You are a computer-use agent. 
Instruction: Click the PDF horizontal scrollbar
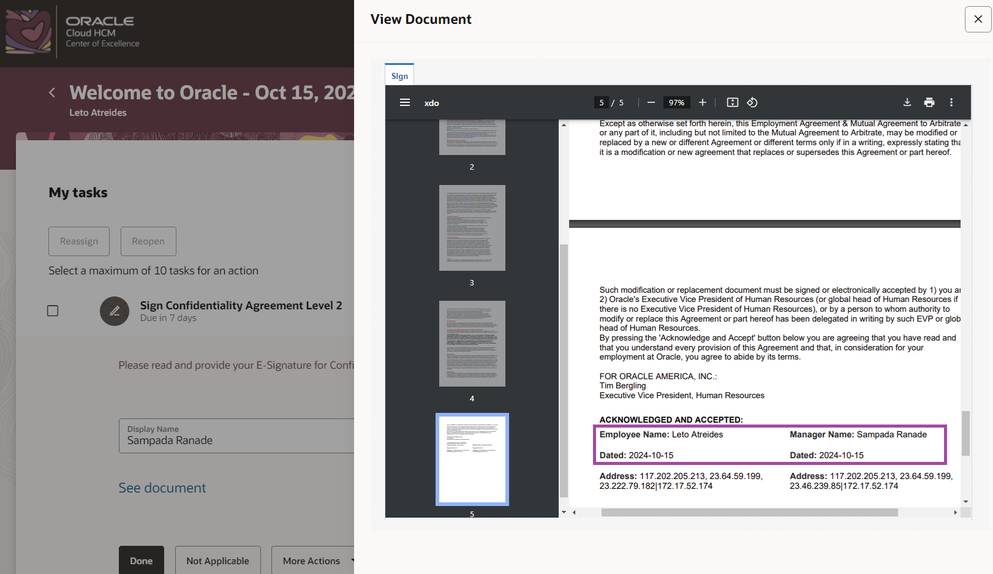750,512
